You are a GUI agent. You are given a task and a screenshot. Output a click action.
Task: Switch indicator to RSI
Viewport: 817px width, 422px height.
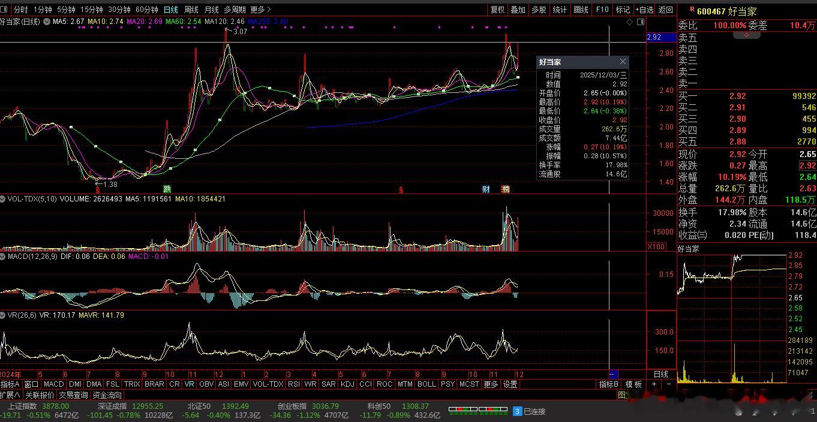294,384
